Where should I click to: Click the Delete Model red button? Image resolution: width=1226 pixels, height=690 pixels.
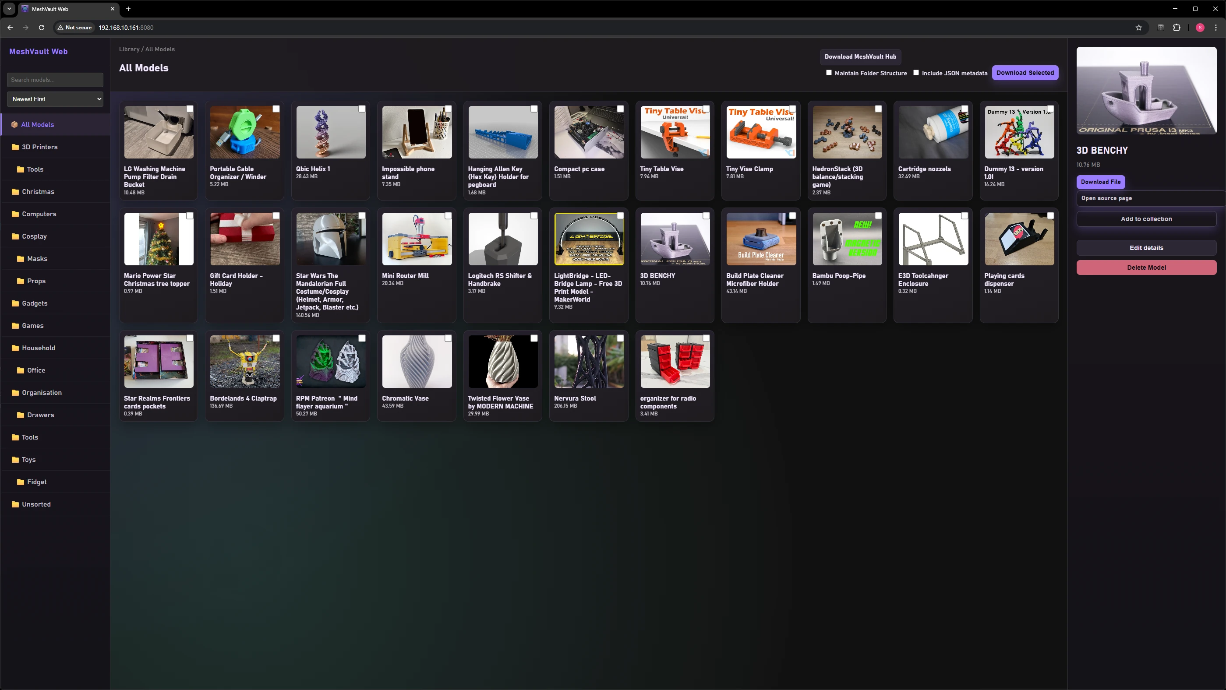coord(1145,267)
